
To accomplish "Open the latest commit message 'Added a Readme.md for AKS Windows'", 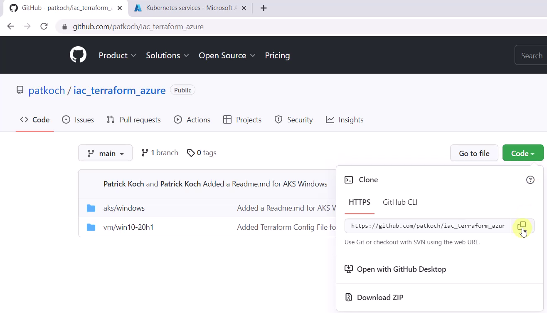I will coord(265,184).
